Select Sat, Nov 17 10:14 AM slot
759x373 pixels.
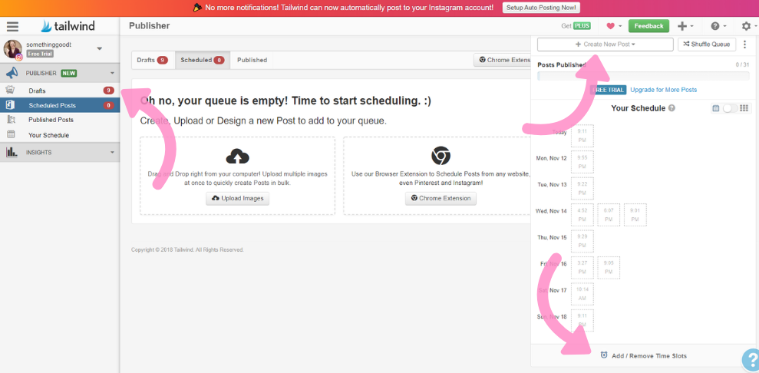582,294
